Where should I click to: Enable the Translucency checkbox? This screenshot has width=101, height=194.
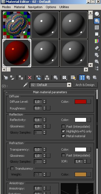point(12,169)
